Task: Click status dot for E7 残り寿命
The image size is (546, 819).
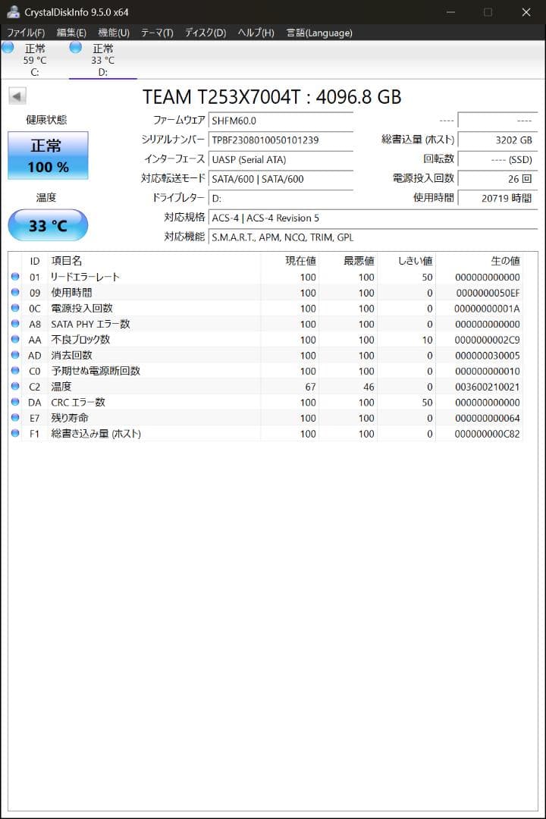Action: pos(15,418)
